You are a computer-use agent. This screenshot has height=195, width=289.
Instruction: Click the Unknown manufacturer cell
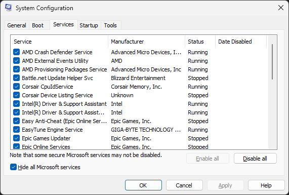(x=122, y=95)
